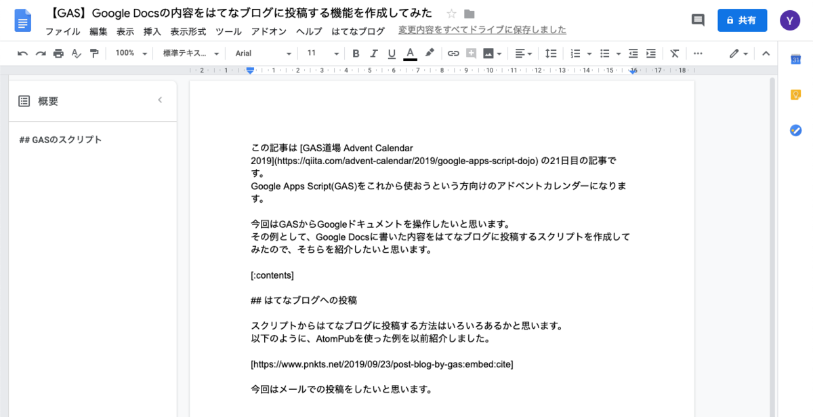Open the 100% zoom dropdown
Screen dimensions: 813x417
[x=131, y=54]
